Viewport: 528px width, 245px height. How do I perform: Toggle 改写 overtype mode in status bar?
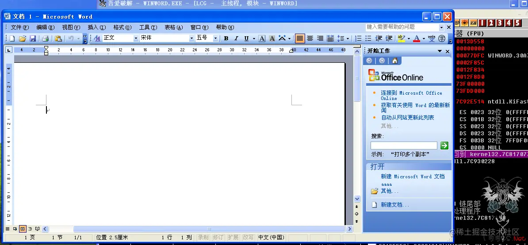(248, 237)
